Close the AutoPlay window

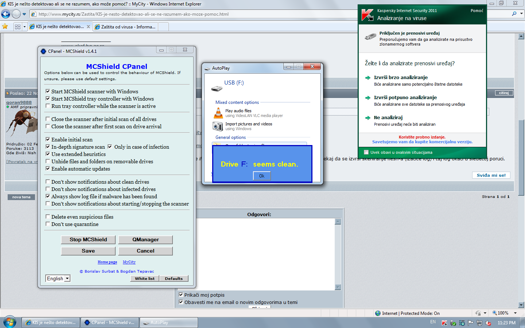[x=312, y=66]
